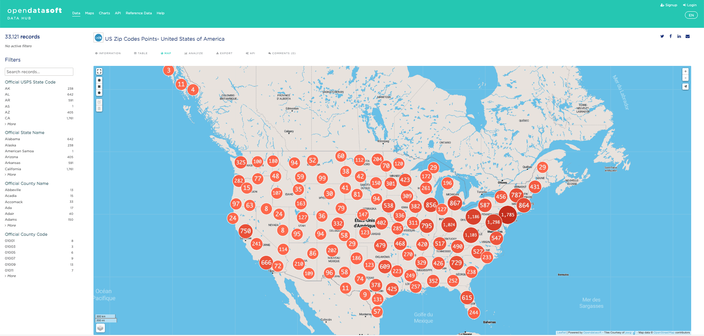This screenshot has height=336, width=704.
Task: Open the Analyze tab
Action: click(194, 53)
